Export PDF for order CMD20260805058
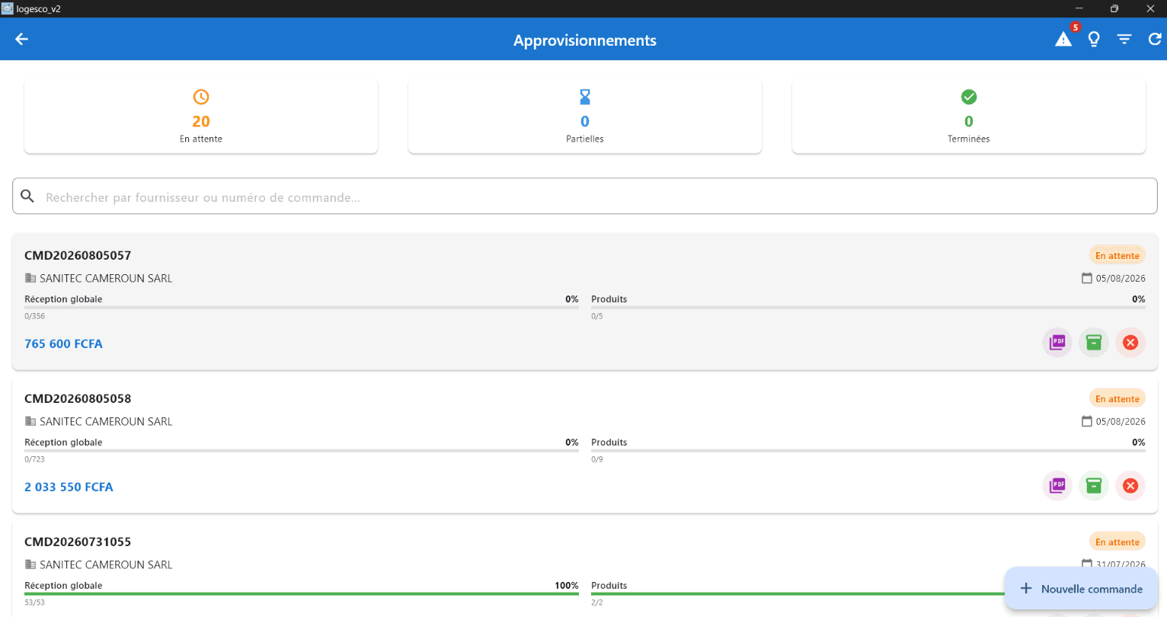1167x617 pixels. [1057, 486]
